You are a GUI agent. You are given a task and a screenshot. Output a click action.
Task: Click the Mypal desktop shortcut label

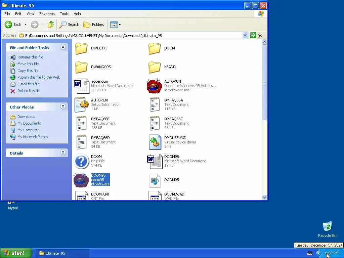(13, 208)
